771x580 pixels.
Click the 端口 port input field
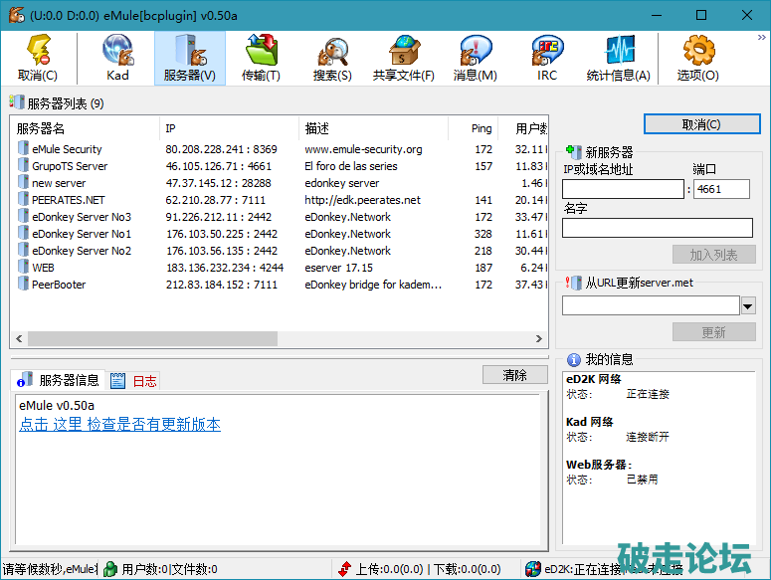(x=721, y=189)
